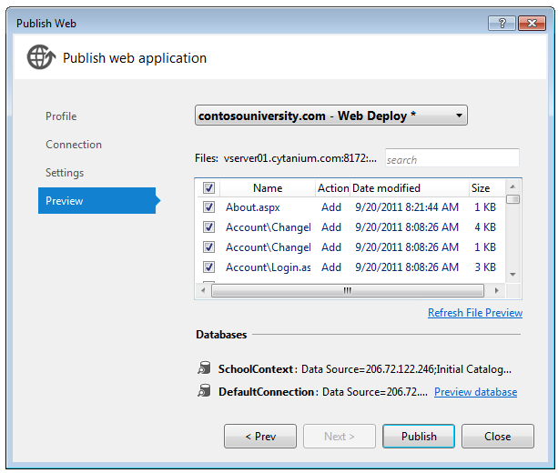Click the SchoolContext connection string text
558x473 pixels.
click(x=406, y=369)
